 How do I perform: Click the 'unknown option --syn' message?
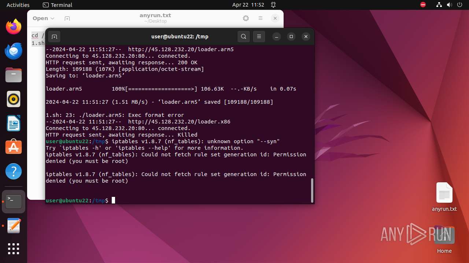click(x=196, y=141)
